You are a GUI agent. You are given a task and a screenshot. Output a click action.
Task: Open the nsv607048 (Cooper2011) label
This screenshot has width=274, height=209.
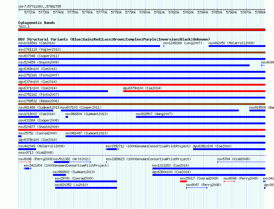(x=39, y=56)
